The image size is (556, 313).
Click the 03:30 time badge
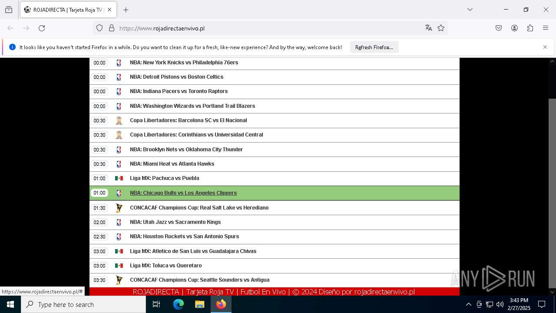[99, 280]
